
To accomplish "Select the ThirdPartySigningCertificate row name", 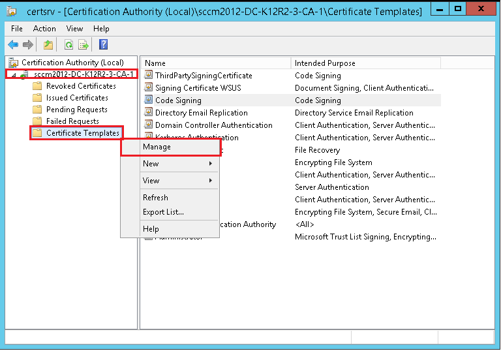I will [x=204, y=76].
